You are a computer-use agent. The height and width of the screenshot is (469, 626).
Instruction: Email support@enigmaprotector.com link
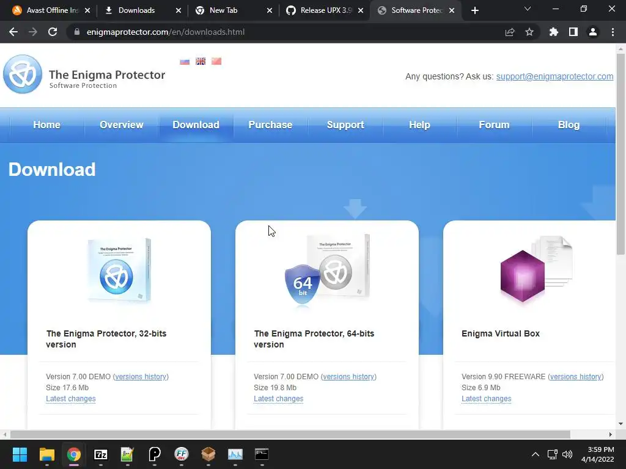coord(554,76)
